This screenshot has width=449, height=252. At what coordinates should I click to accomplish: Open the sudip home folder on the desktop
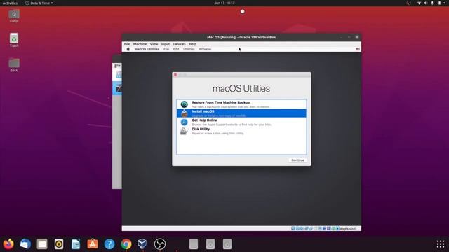(x=14, y=15)
